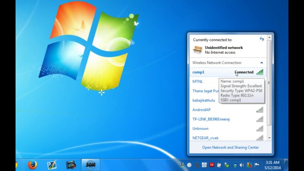Choose the Thana Jagat Pur network
Image resolution: width=304 pixels, height=171 pixels.
point(206,91)
